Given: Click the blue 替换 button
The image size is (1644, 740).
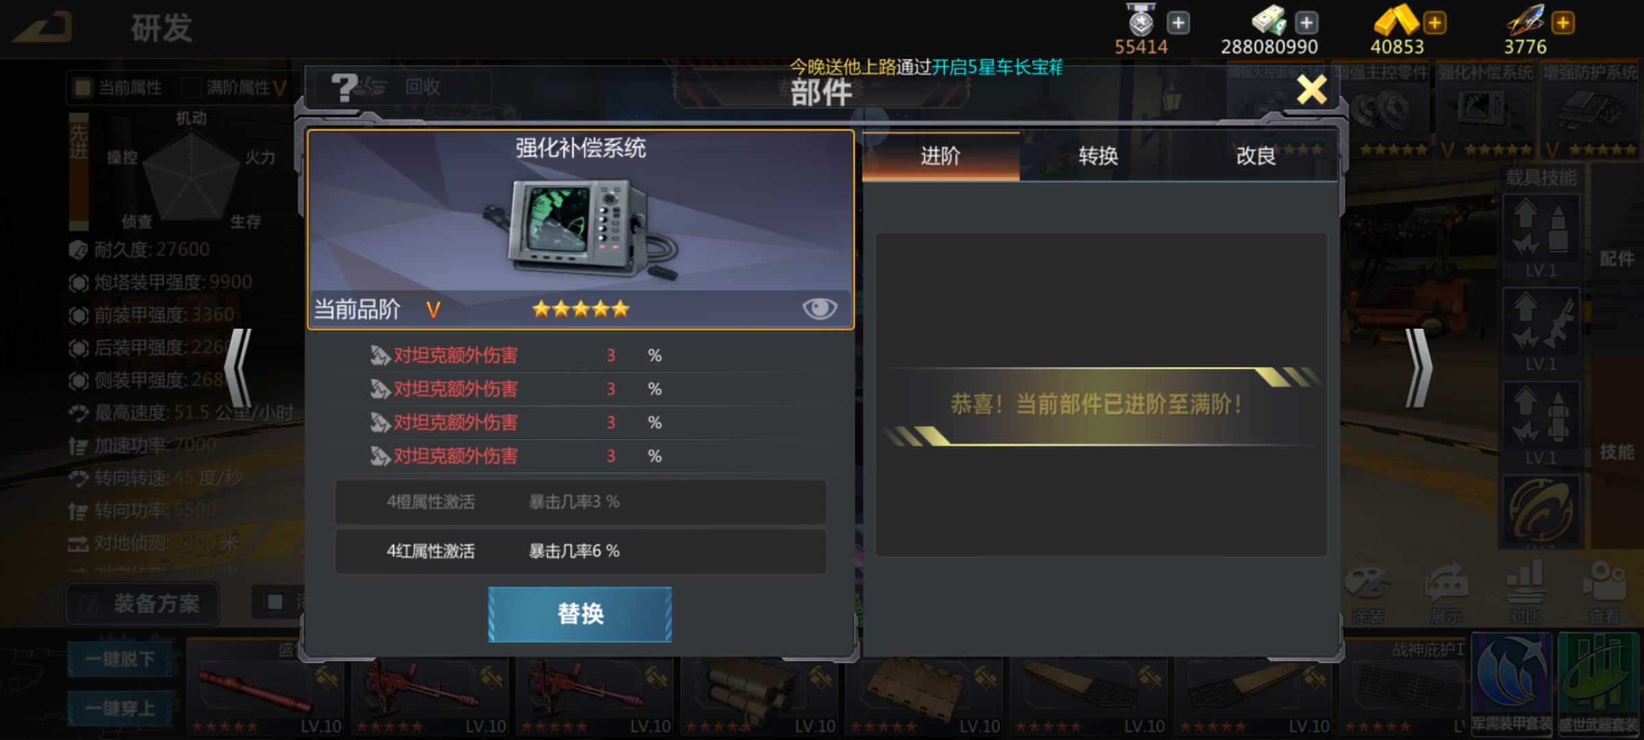Looking at the screenshot, I should [x=580, y=614].
